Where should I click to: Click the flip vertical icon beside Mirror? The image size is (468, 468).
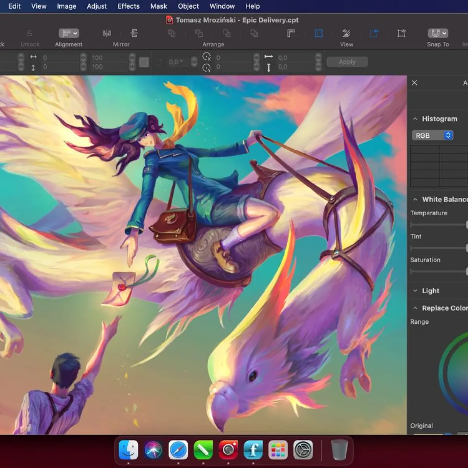click(x=134, y=33)
